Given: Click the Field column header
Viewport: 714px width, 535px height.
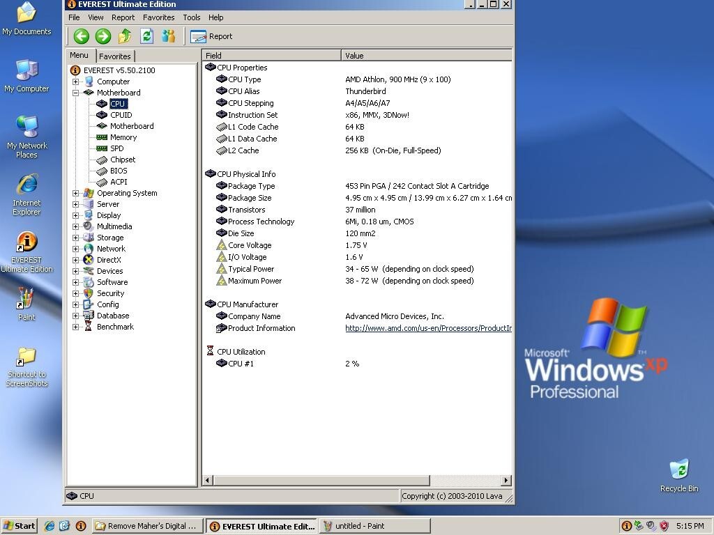Looking at the screenshot, I should [x=271, y=56].
